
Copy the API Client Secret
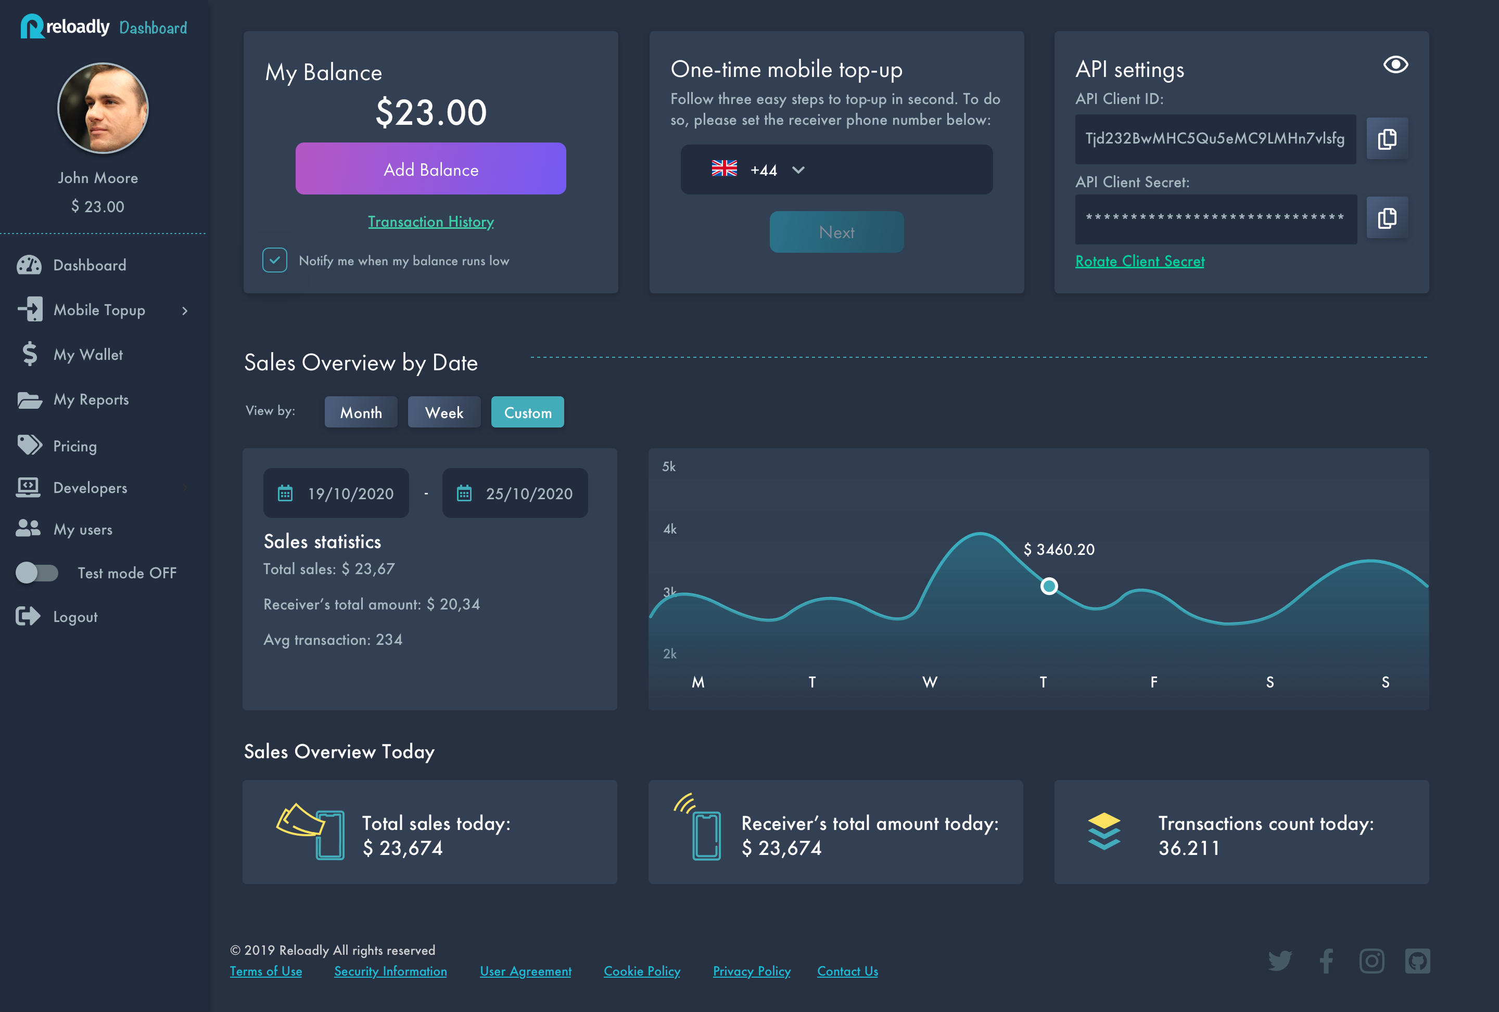(x=1387, y=218)
